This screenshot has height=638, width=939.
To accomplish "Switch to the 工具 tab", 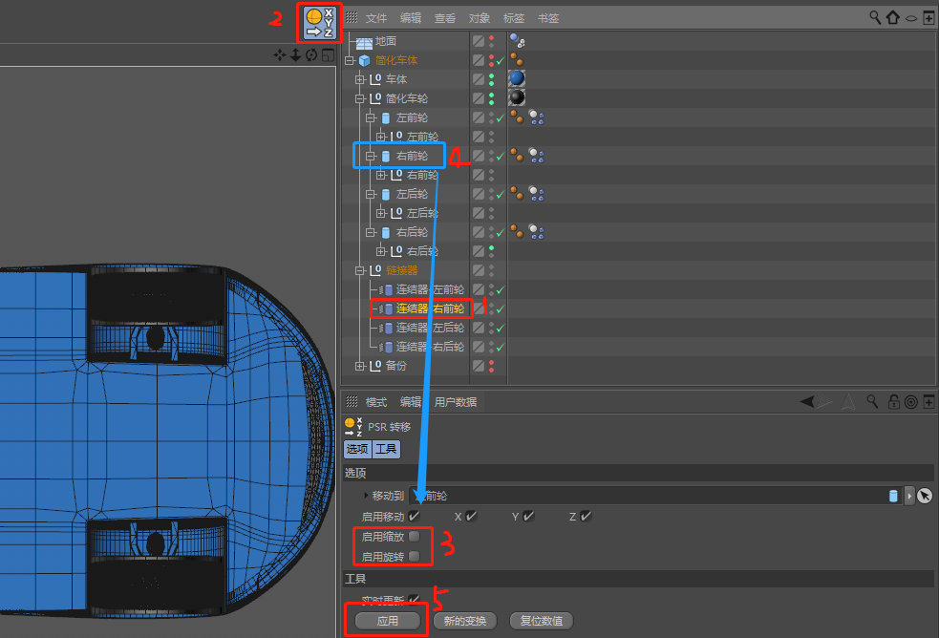I will [386, 449].
